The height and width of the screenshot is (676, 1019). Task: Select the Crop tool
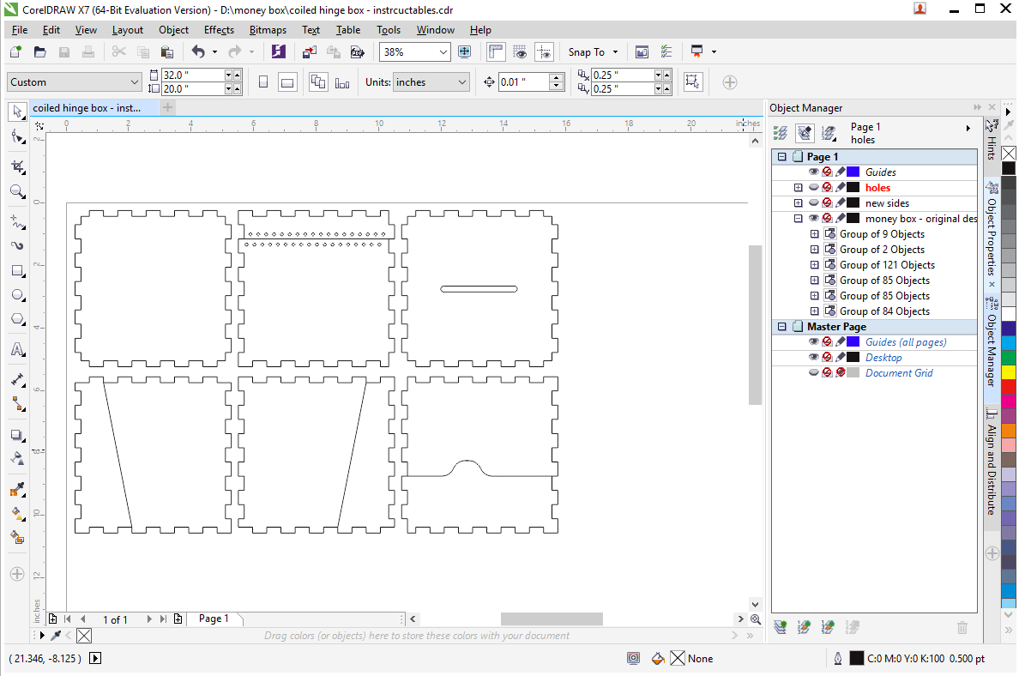coord(17,166)
